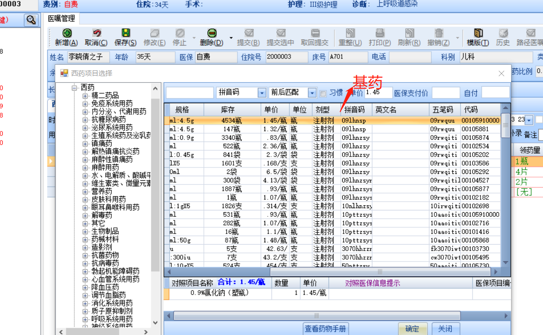Select 麻醉用药 in the drug tree
The width and height of the screenshot is (543, 335).
pyautogui.click(x=105, y=167)
